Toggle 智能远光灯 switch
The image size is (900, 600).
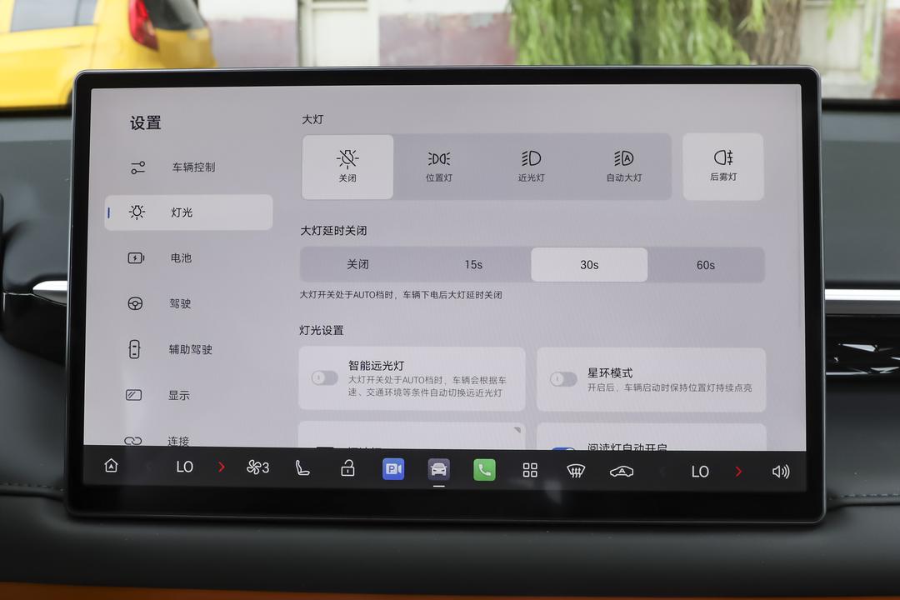click(x=324, y=377)
